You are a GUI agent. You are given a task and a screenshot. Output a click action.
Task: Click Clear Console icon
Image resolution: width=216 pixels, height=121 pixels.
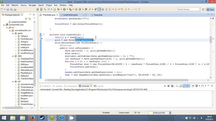(177, 86)
